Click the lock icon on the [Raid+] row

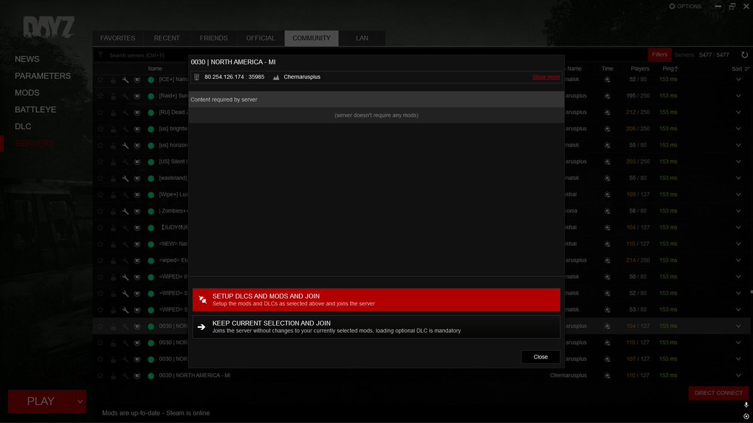(114, 96)
